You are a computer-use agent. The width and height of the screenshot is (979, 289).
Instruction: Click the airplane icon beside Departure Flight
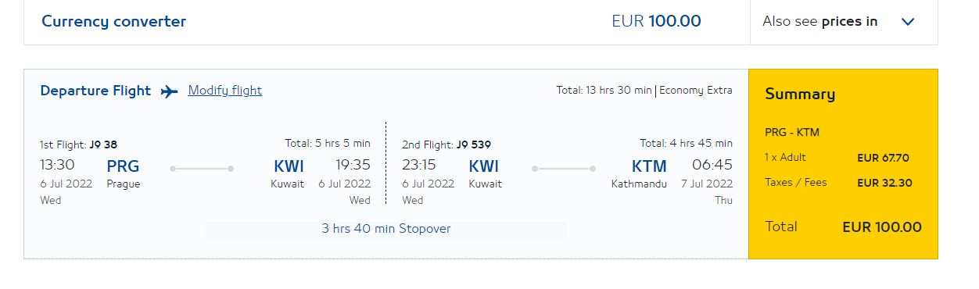tap(170, 91)
